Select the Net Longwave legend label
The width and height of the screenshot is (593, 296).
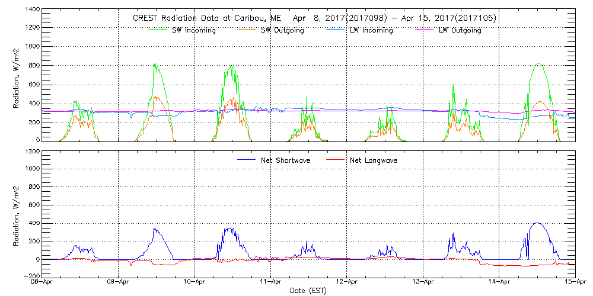[x=374, y=160]
